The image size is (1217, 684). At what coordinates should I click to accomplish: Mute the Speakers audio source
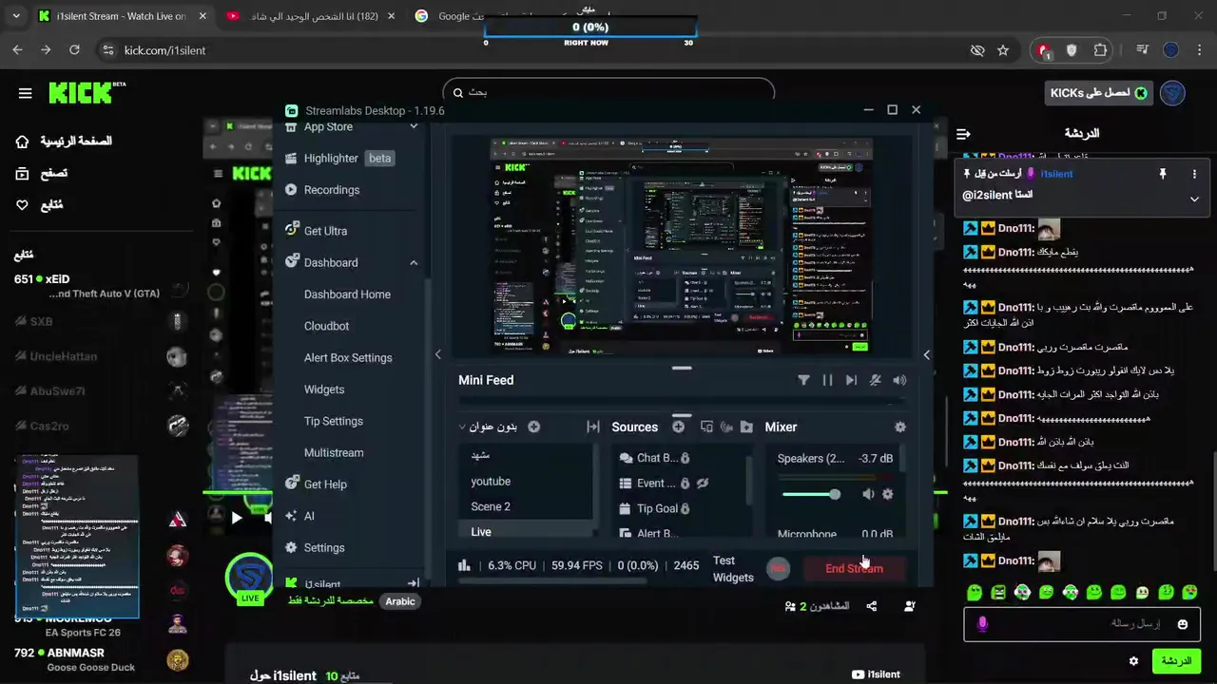pyautogui.click(x=868, y=494)
